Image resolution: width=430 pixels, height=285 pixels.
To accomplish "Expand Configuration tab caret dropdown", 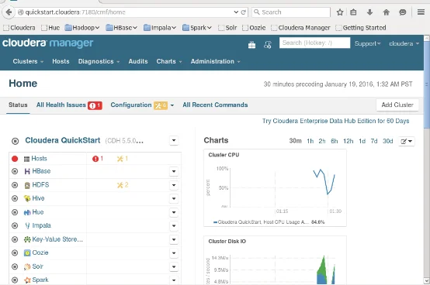I will click(172, 105).
